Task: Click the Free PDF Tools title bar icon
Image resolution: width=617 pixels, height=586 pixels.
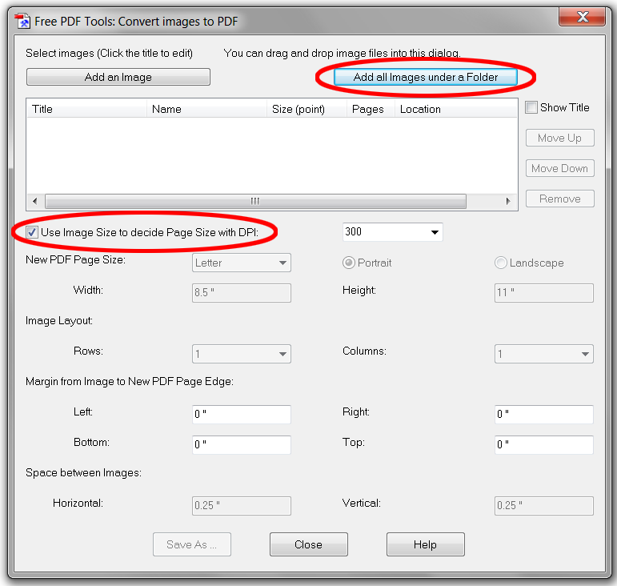Action: coord(22,21)
